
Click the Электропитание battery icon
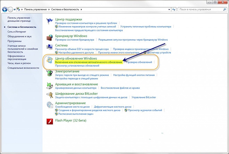pyautogui.click(x=50, y=73)
